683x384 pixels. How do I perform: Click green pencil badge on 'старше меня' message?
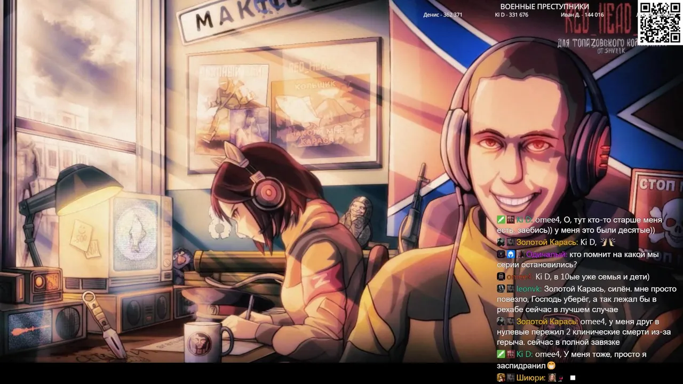(501, 220)
